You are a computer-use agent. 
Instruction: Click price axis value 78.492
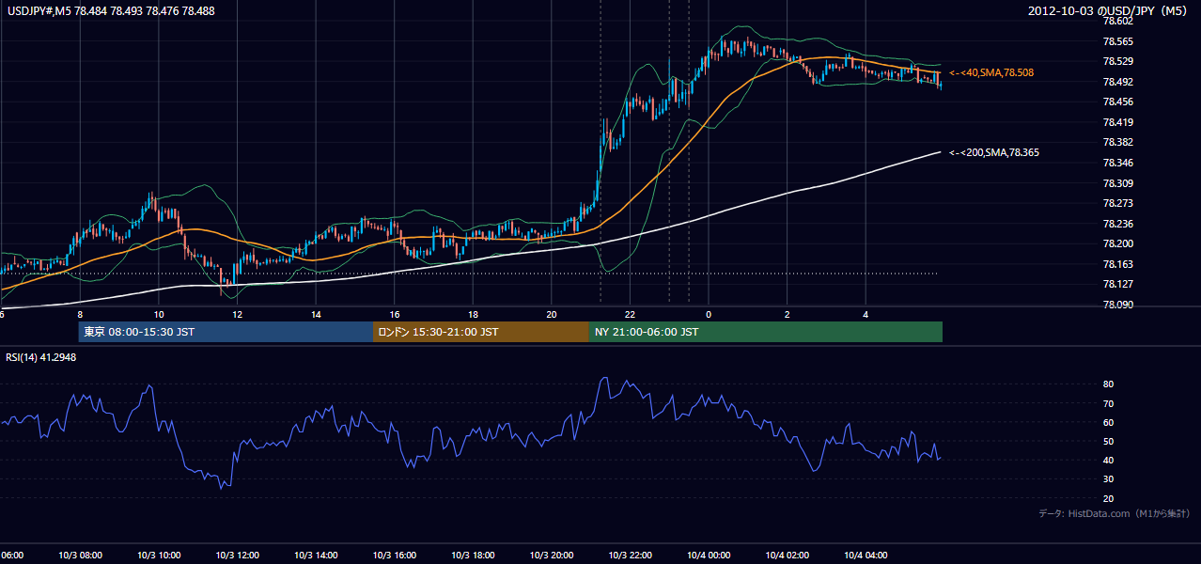tap(1117, 82)
